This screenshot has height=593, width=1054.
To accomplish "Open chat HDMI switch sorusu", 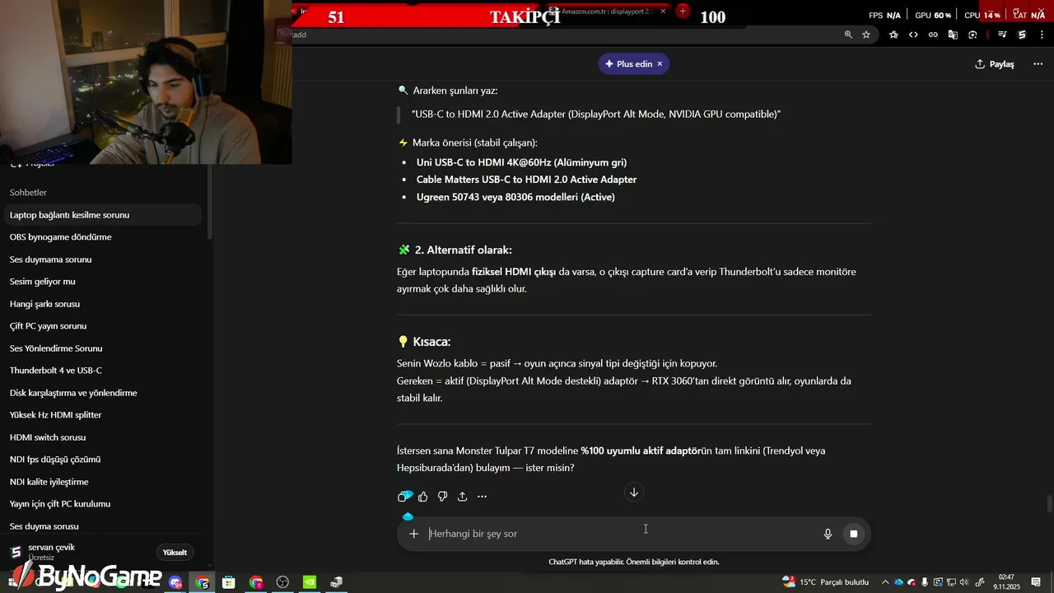I will 102,437.
